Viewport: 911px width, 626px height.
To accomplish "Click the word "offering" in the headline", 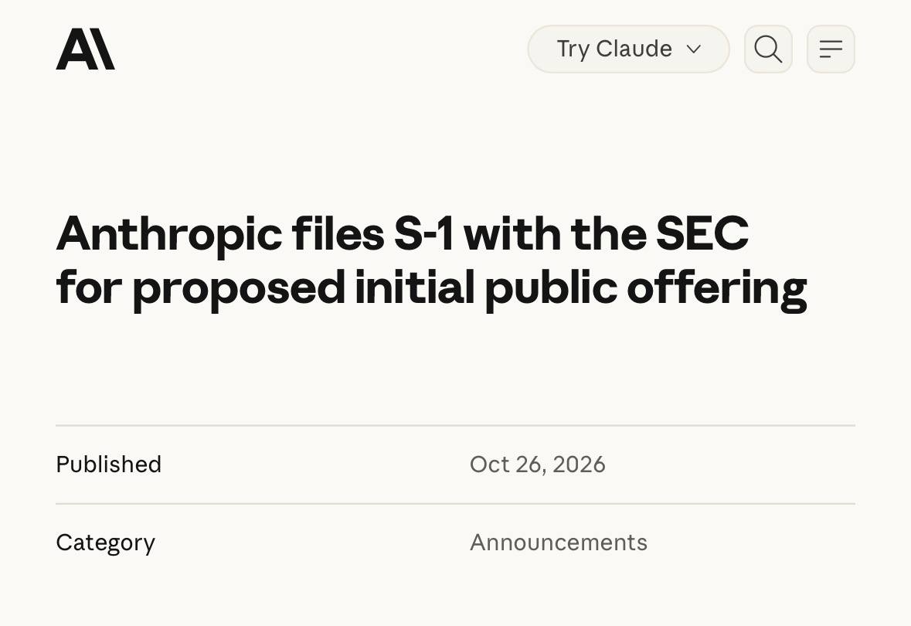I will pos(717,288).
